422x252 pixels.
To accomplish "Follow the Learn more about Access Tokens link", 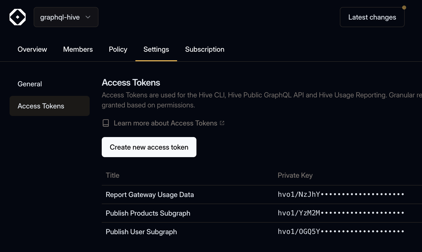I will (165, 123).
